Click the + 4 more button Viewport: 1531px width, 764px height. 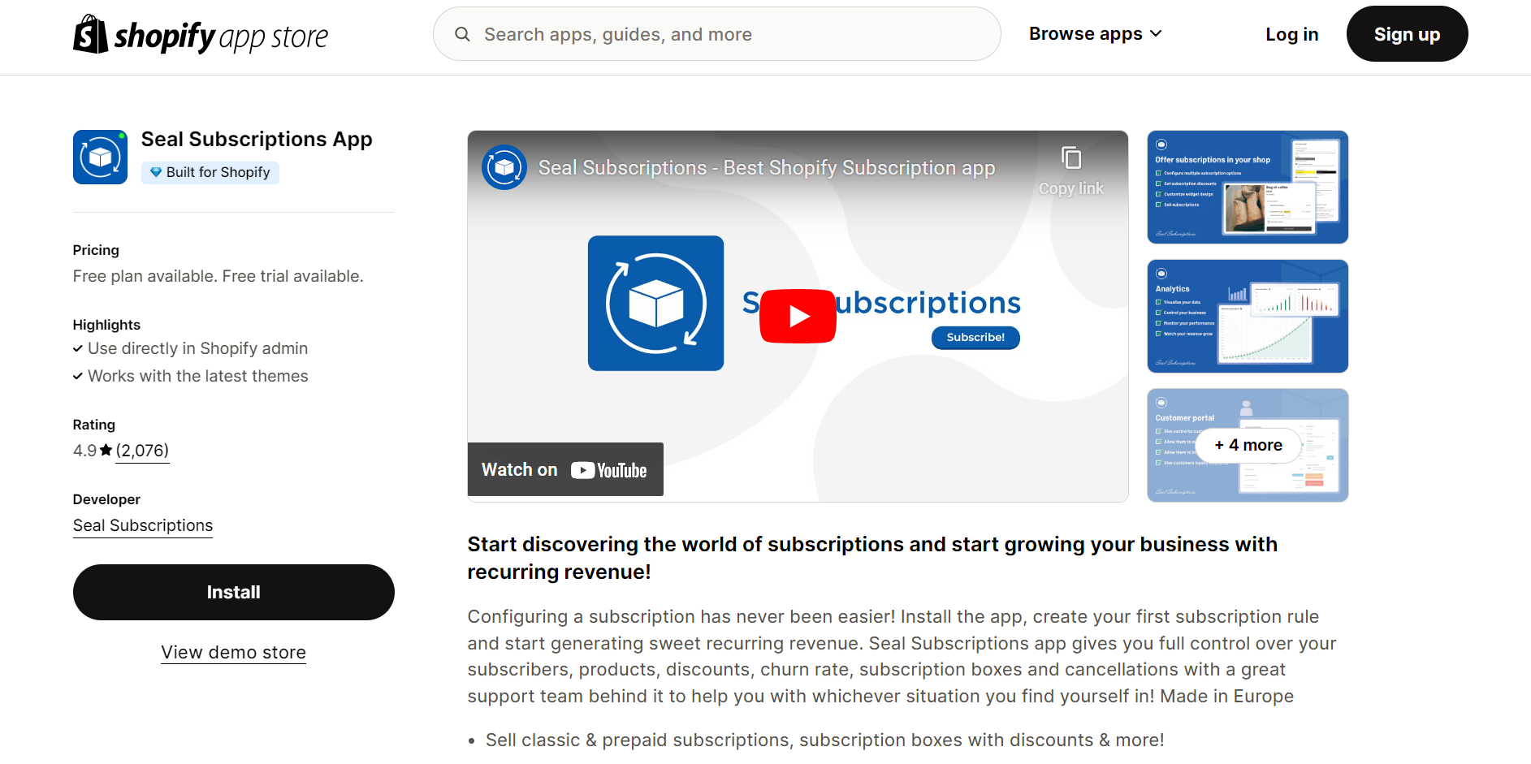[1248, 445]
